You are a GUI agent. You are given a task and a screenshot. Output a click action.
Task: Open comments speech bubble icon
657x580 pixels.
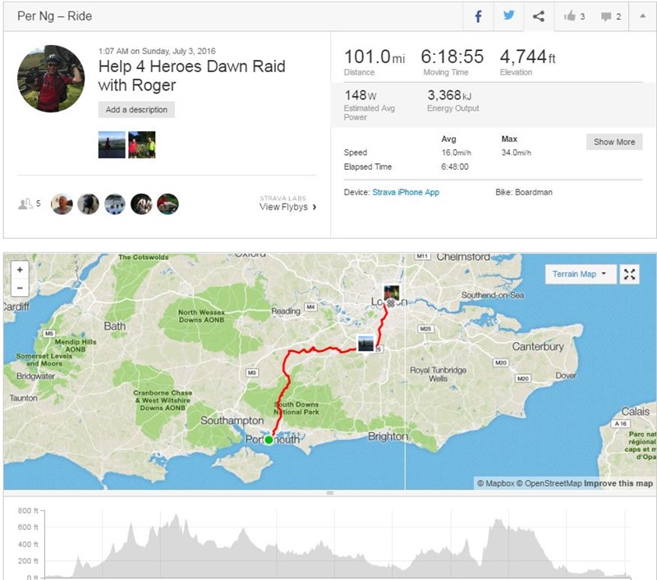606,16
